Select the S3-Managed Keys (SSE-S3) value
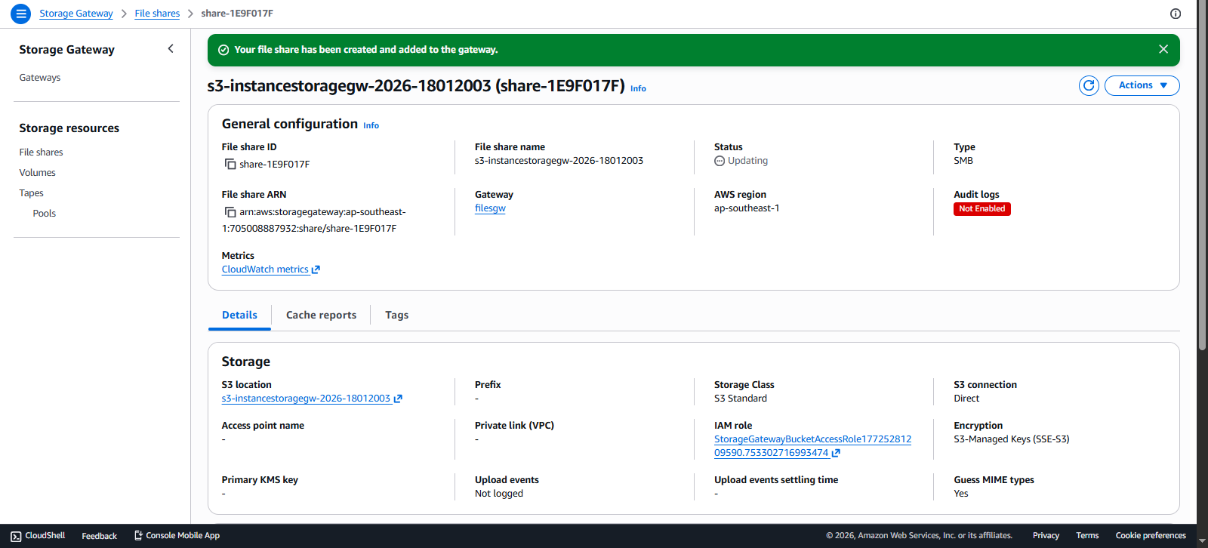The height and width of the screenshot is (548, 1208). [x=1012, y=439]
